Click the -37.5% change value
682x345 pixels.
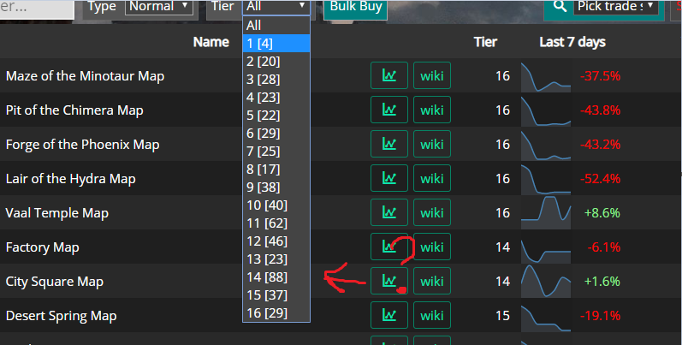click(x=600, y=75)
